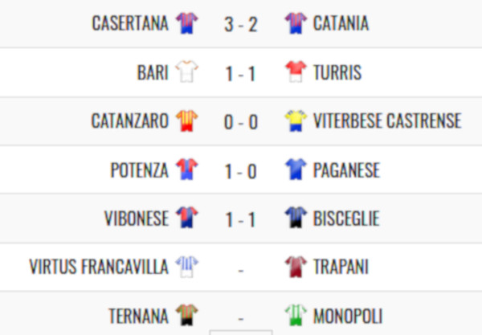Screen dimensions: 482x335
Task: Open the Ternana team name
Action: coord(138,316)
